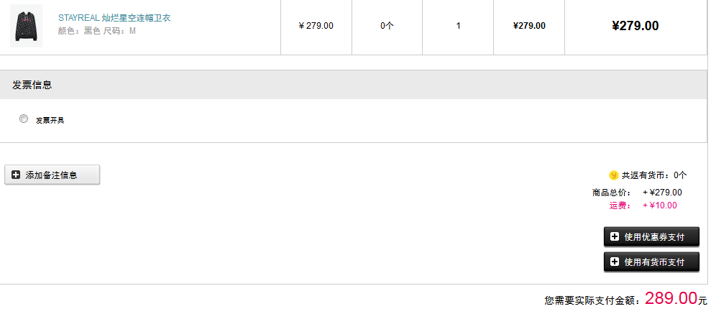Viewport: 716px width, 314px height.
Task: Select the 发票开具 radio button
Action: [24, 119]
